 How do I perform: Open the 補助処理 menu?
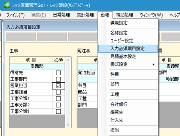click(124, 15)
